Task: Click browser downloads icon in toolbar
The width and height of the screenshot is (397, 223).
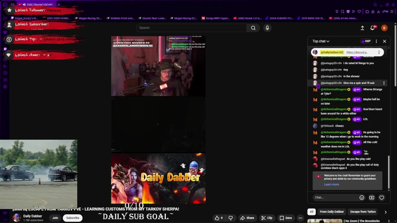Action: click(378, 11)
